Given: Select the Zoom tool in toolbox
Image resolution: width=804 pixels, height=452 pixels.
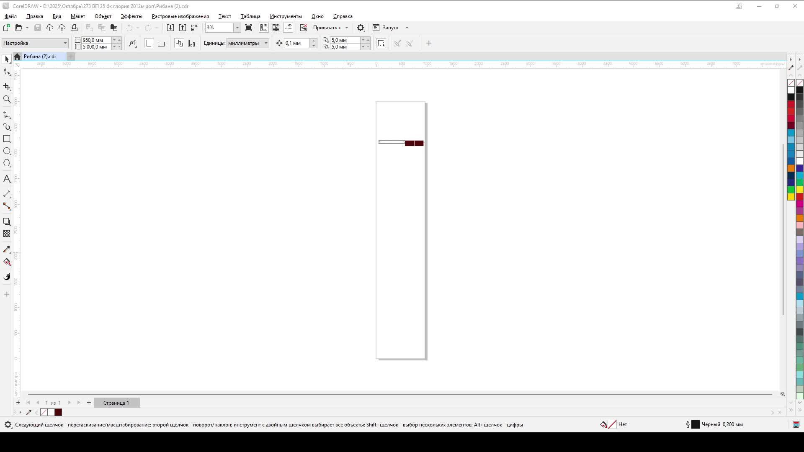Looking at the screenshot, I should pyautogui.click(x=7, y=99).
